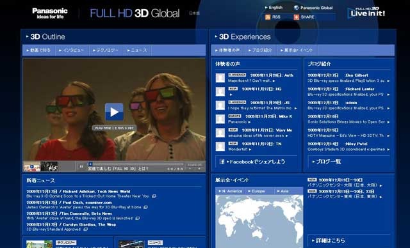Click the orange SHARE icon
Viewport: 410px width, 248px height.
pyautogui.click(x=296, y=17)
